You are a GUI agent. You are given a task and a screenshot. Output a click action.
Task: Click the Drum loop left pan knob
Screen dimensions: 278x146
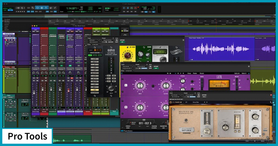pyautogui.click(x=34, y=73)
